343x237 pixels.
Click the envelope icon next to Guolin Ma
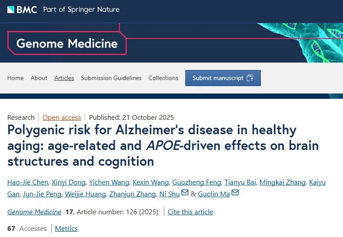pyautogui.click(x=235, y=193)
